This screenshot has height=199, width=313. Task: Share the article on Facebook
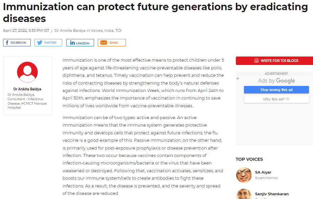17,43
